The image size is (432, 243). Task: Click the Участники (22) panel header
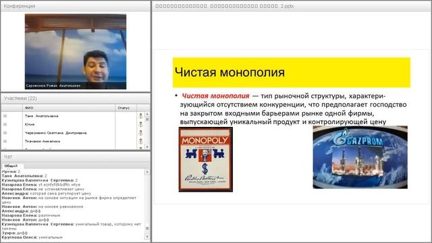click(x=76, y=99)
